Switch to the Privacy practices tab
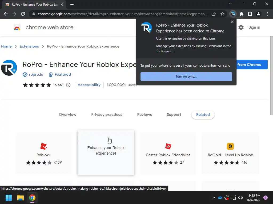Screen dimensions: 273x204 (107, 114)
